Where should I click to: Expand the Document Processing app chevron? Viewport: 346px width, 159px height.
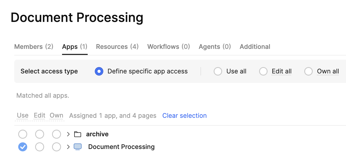tap(68, 147)
